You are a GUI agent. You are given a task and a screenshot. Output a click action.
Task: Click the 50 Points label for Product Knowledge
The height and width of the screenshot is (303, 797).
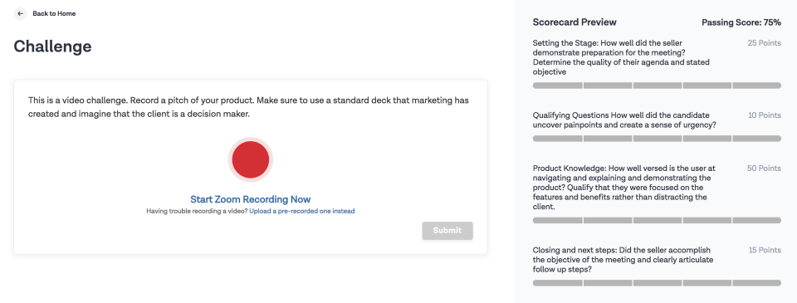764,169
